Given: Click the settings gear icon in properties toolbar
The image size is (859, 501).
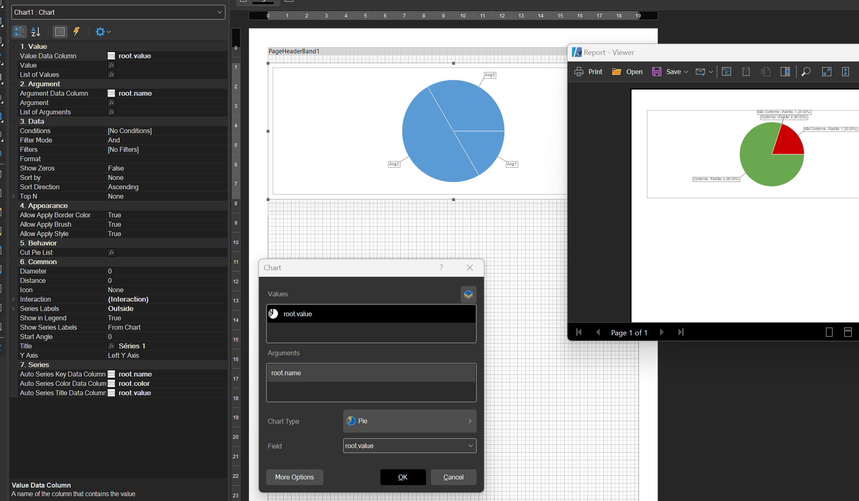Looking at the screenshot, I should (x=100, y=32).
